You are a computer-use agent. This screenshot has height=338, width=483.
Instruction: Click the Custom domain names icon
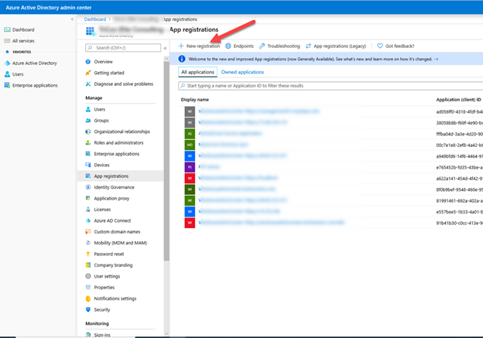point(88,231)
